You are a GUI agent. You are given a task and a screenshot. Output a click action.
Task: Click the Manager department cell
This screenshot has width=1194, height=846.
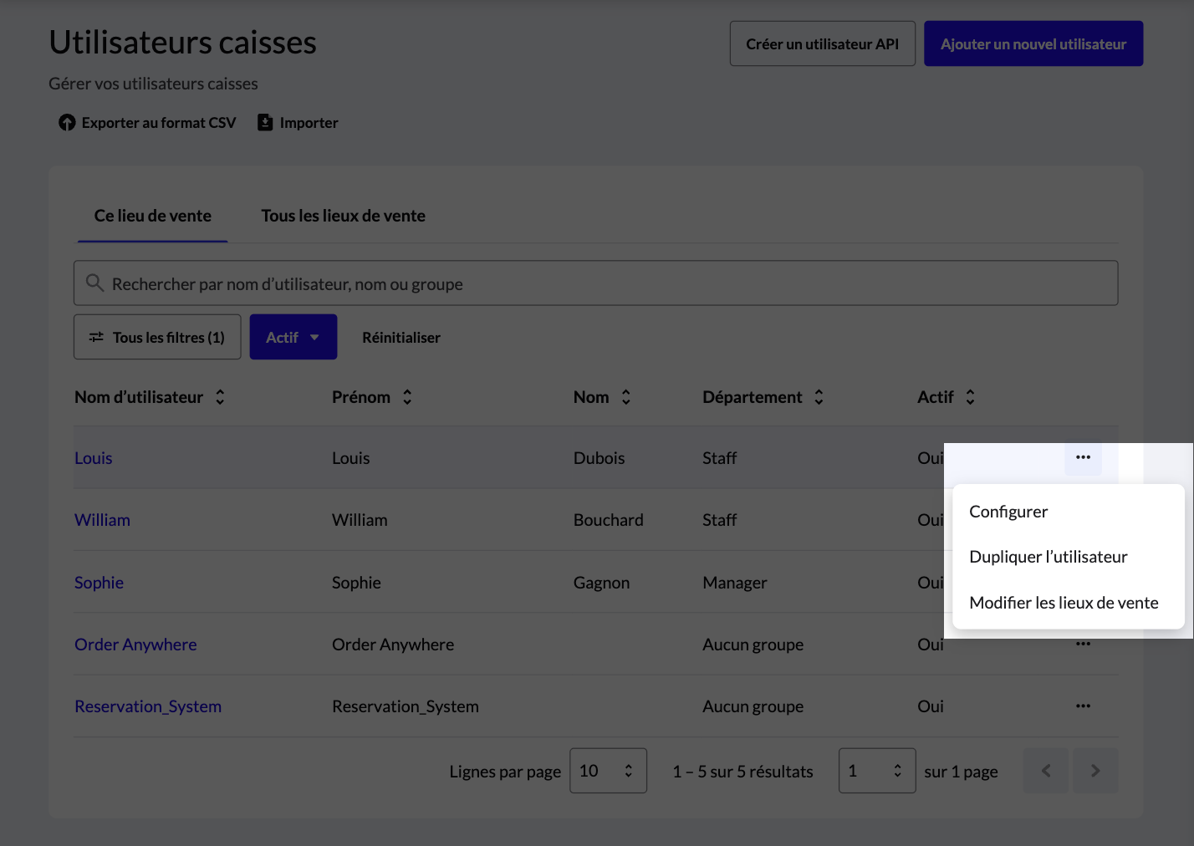[x=735, y=583]
